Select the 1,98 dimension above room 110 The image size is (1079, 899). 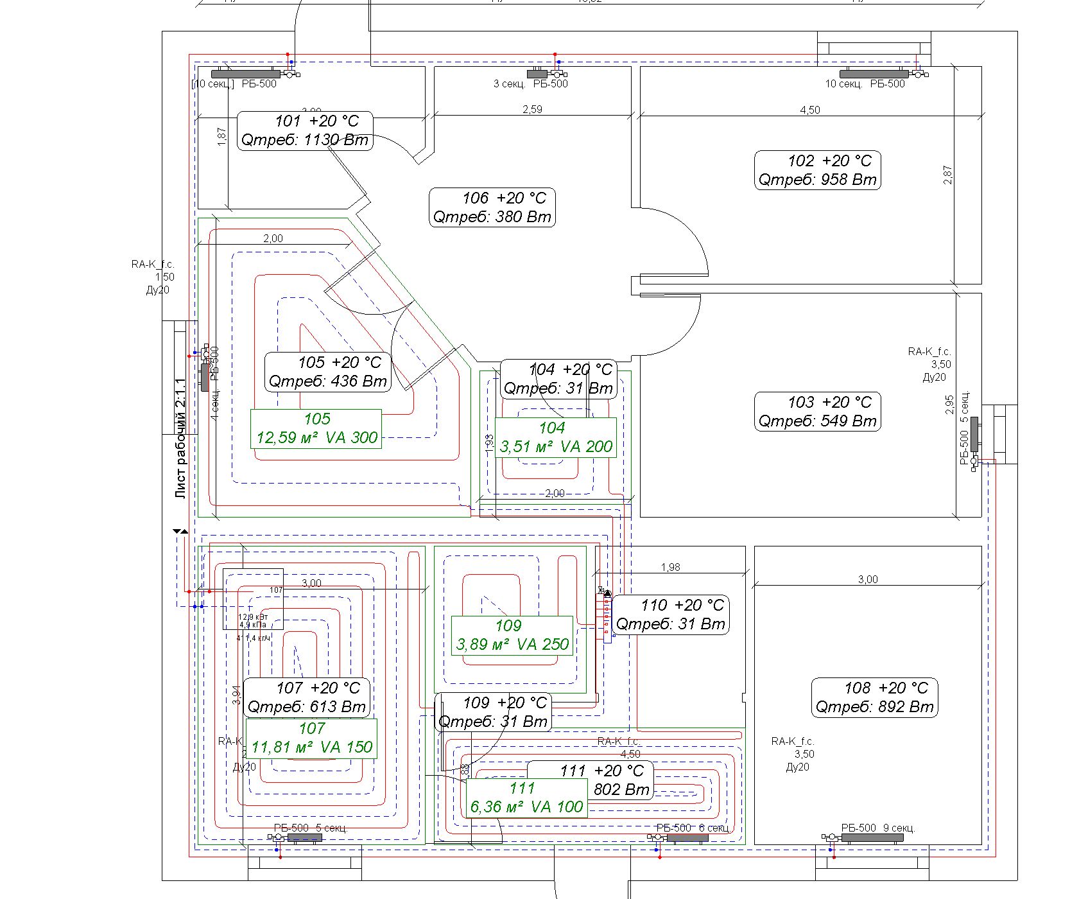[x=671, y=568]
